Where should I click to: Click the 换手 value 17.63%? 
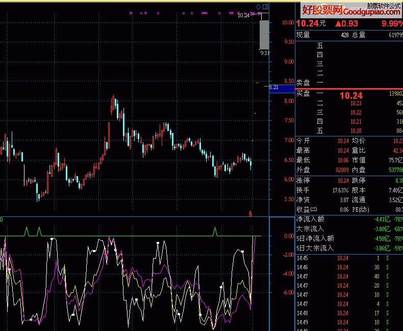click(x=341, y=190)
